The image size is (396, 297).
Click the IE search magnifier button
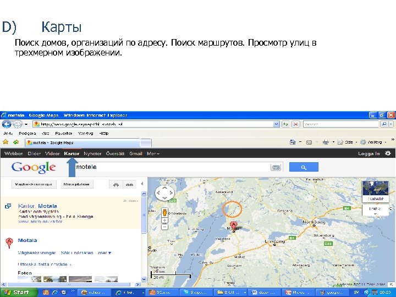[x=384, y=124]
